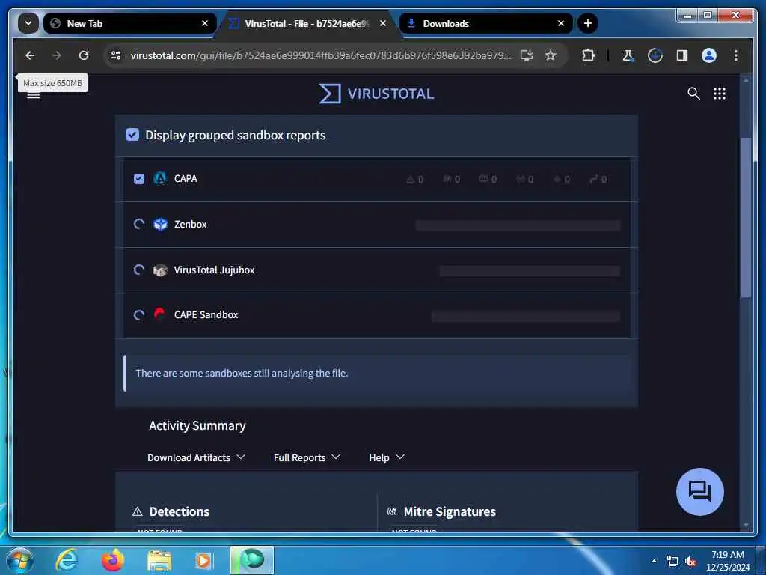Click the taskbar clock showing 7:19 AM
766x575 pixels.
coord(727,561)
